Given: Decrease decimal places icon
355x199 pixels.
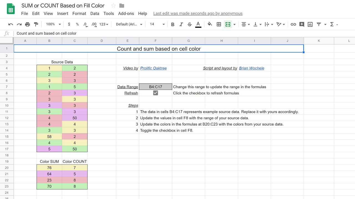Looking at the screenshot, I should (x=85, y=24).
